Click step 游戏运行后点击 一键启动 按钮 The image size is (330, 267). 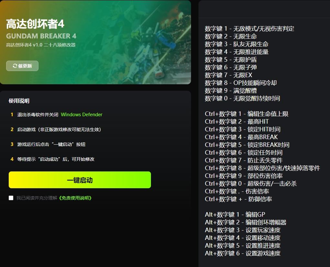click(51, 144)
